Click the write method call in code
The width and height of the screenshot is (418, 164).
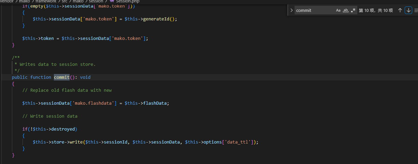[x=76, y=142]
